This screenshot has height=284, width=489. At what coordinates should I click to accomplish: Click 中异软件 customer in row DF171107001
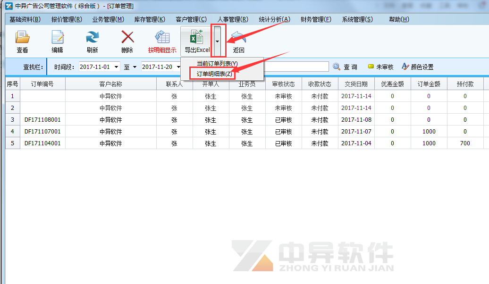111,132
